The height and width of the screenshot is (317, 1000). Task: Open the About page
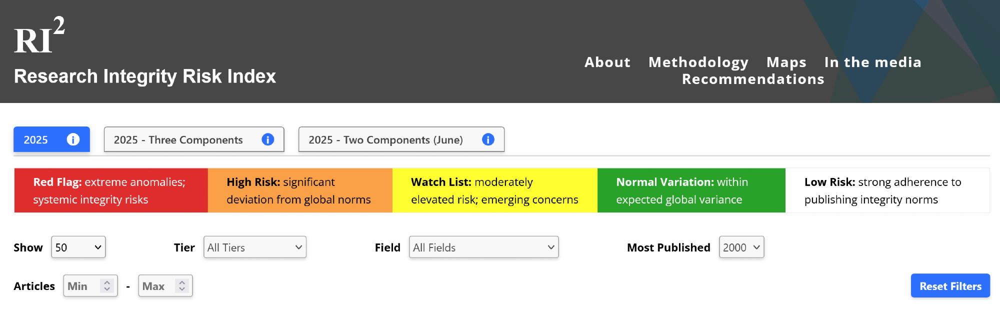click(607, 62)
